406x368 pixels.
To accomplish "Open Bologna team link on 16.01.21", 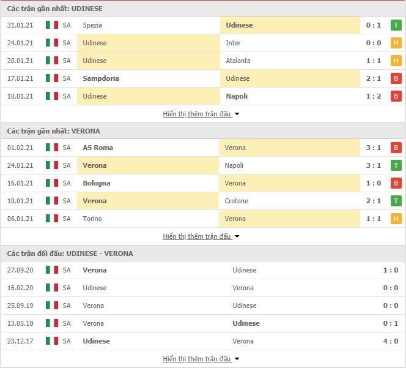I will tap(97, 183).
